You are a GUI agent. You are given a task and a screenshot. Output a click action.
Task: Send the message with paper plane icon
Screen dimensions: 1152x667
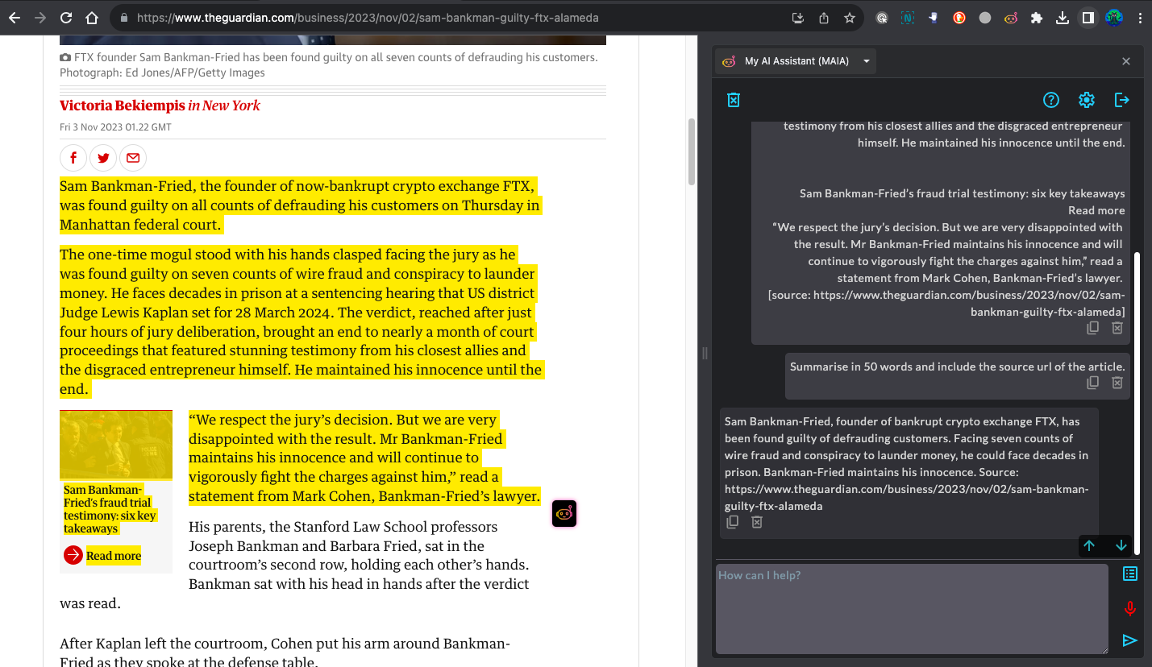[1130, 640]
